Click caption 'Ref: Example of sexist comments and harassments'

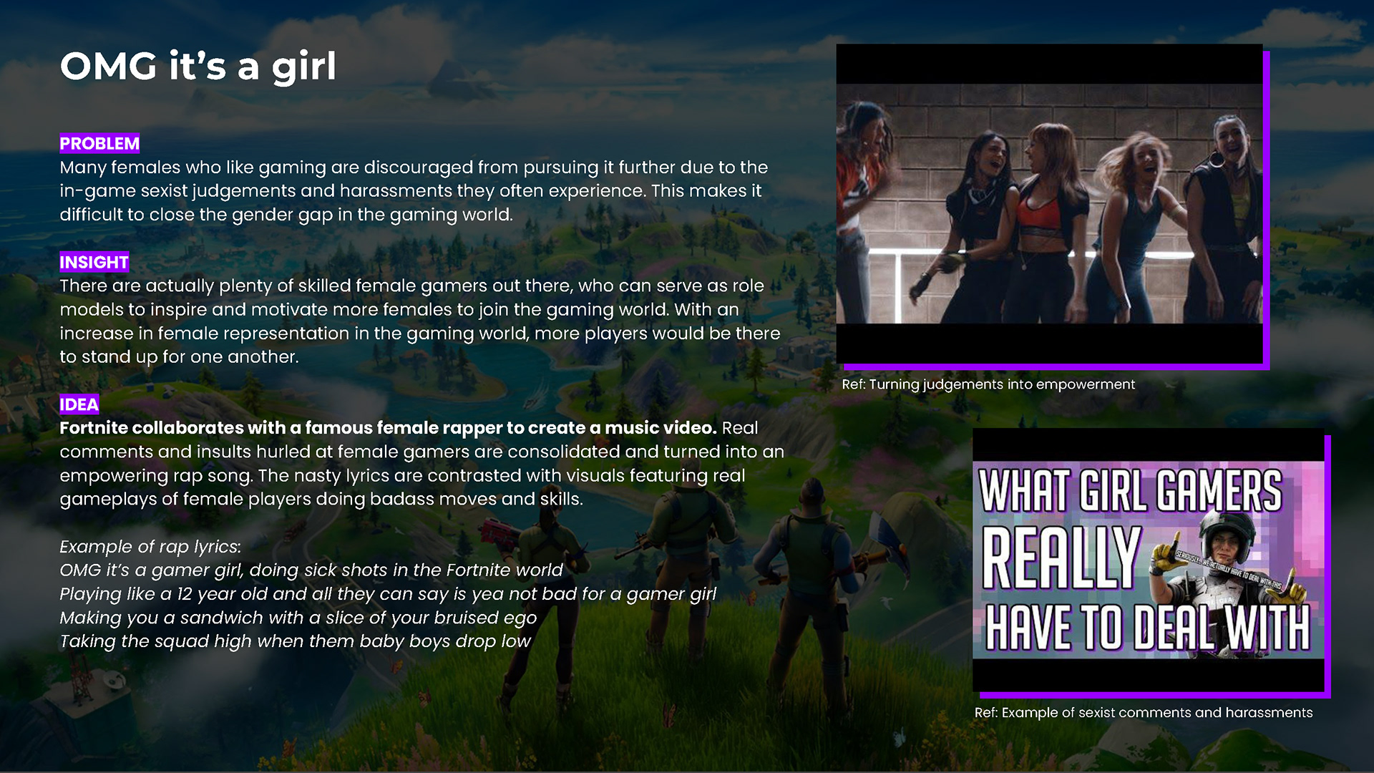pos(1144,713)
